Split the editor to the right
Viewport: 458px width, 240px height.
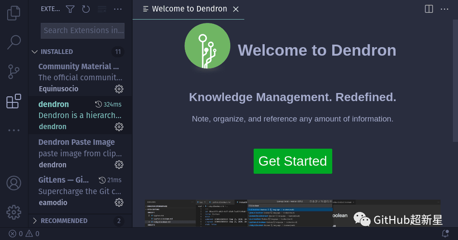[429, 9]
